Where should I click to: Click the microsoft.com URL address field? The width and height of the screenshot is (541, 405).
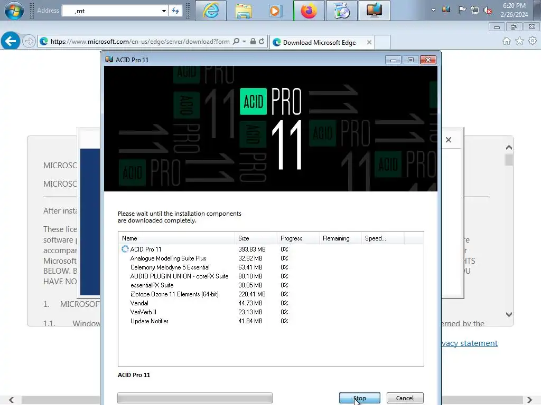(139, 41)
